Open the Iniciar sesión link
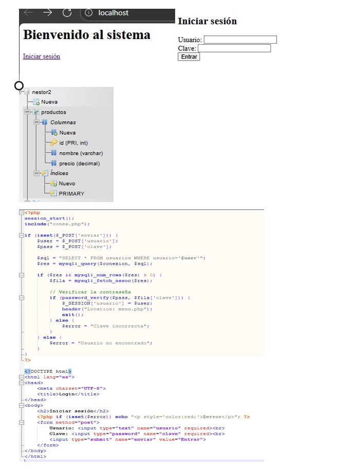The image size is (341, 472). coord(41,57)
